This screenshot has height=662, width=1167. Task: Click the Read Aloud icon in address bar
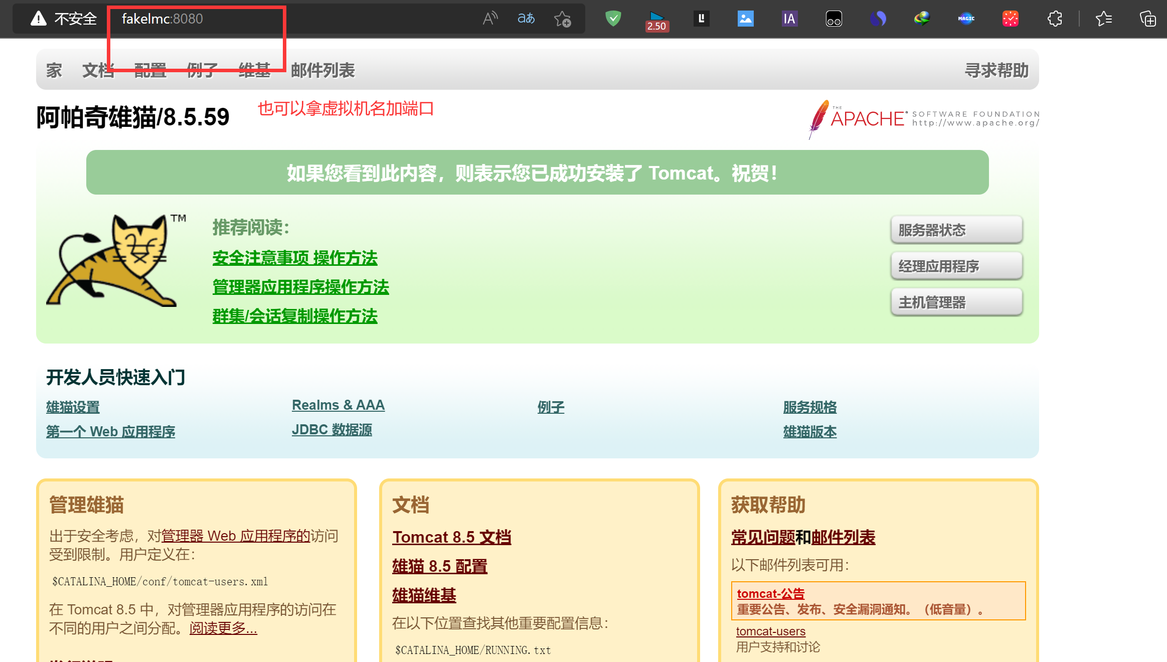click(489, 19)
